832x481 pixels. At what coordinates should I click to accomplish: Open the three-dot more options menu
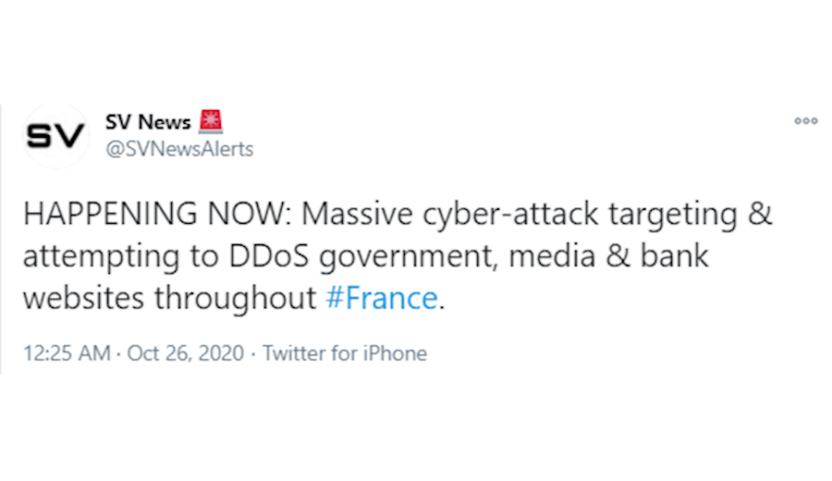pos(806,121)
